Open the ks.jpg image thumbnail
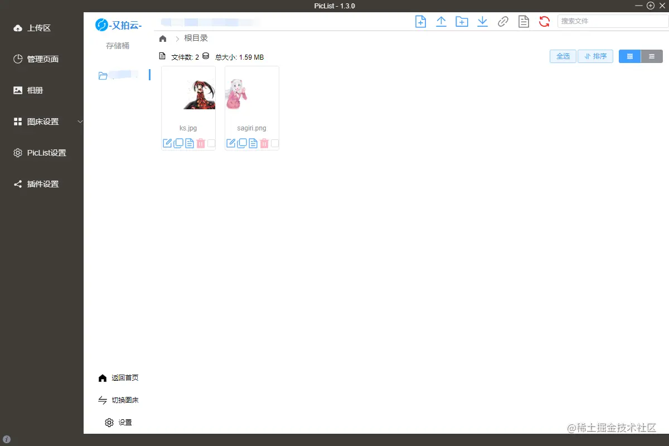 pos(188,94)
